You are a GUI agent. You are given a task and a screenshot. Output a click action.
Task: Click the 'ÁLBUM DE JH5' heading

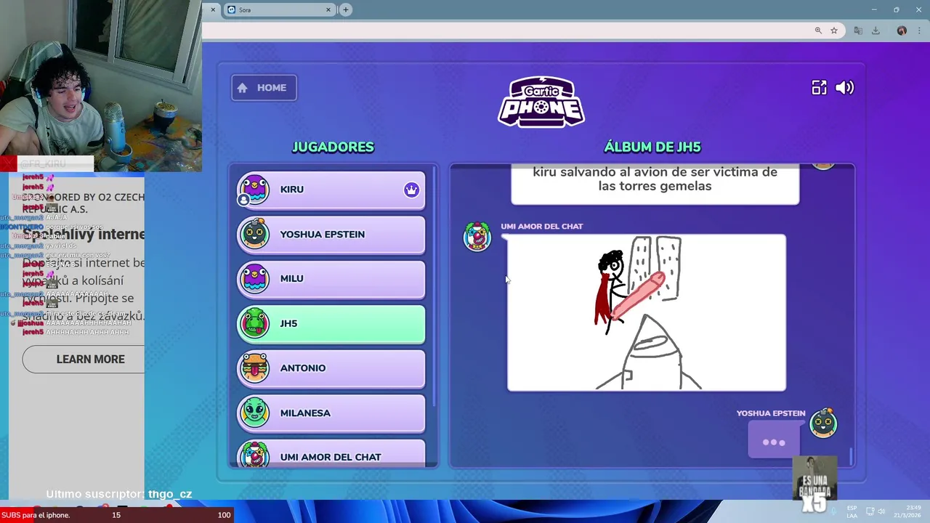click(x=652, y=147)
